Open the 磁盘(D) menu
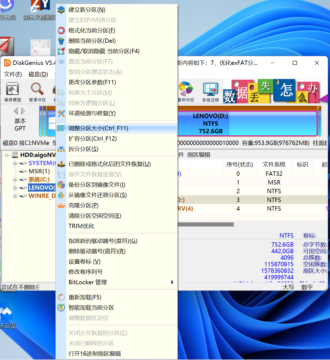The height and width of the screenshot is (360, 330). pyautogui.click(x=38, y=74)
